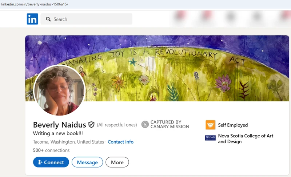
Task: Click the verification shield badge icon
Action: point(91,125)
